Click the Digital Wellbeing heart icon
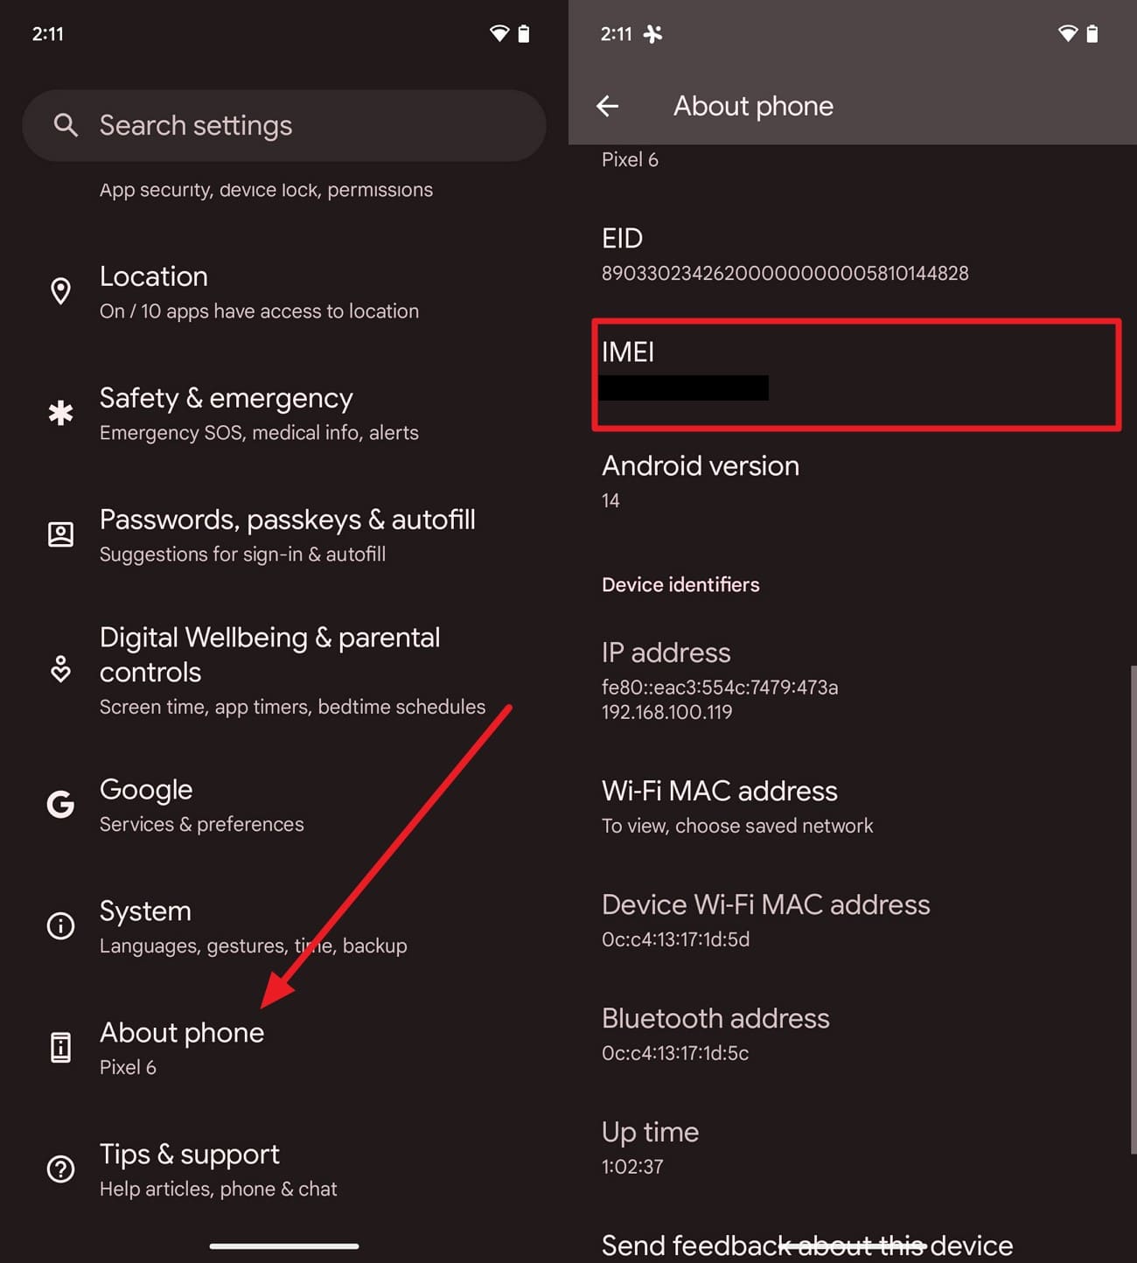1137x1263 pixels. click(60, 669)
